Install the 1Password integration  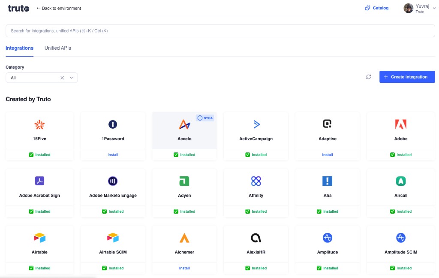113,155
